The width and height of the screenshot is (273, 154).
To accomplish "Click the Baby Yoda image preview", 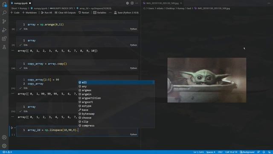I will pyautogui.click(x=206, y=80).
